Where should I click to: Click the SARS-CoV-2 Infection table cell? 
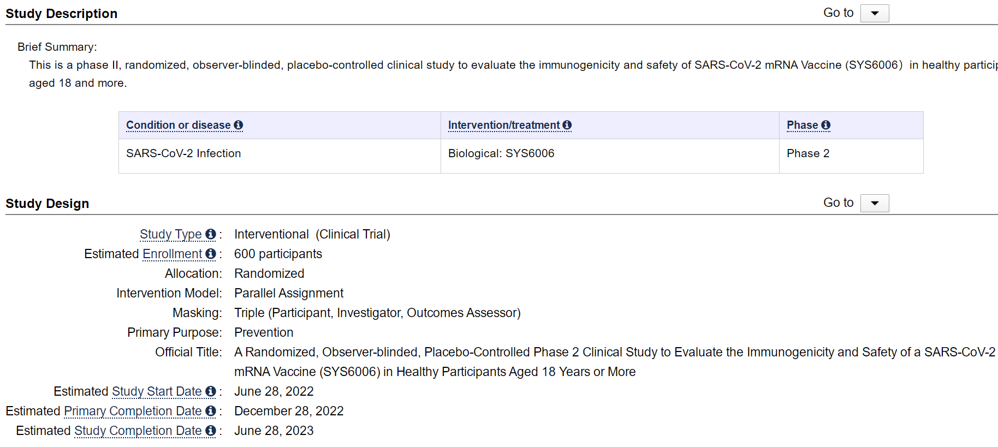(183, 153)
